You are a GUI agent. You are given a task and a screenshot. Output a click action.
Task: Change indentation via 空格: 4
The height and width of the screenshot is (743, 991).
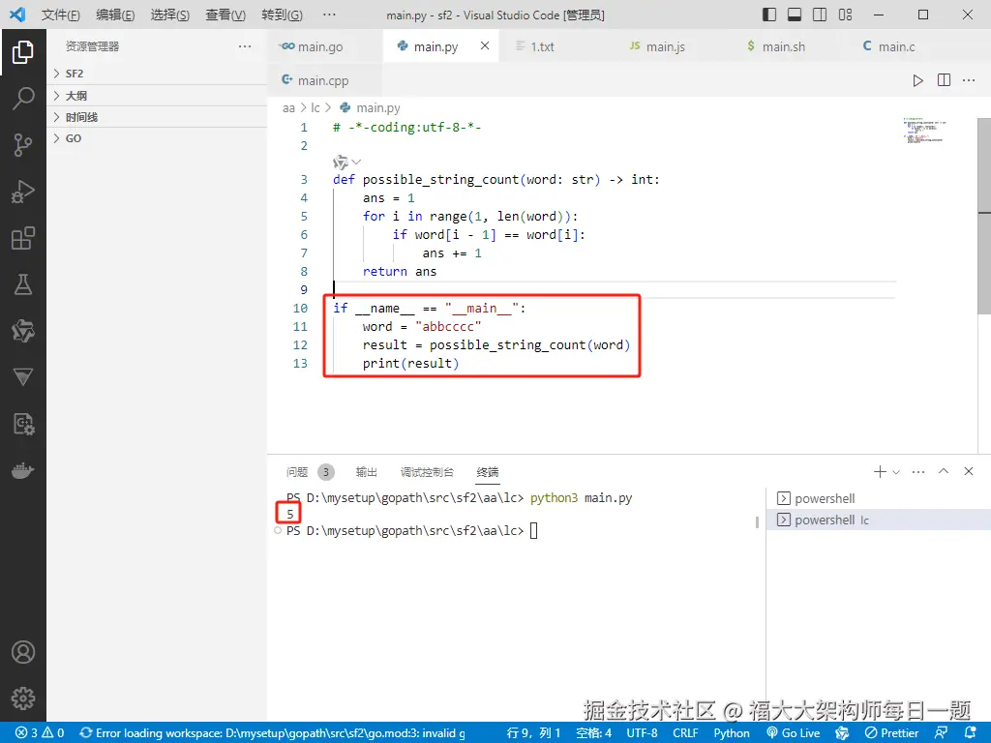[x=593, y=733]
